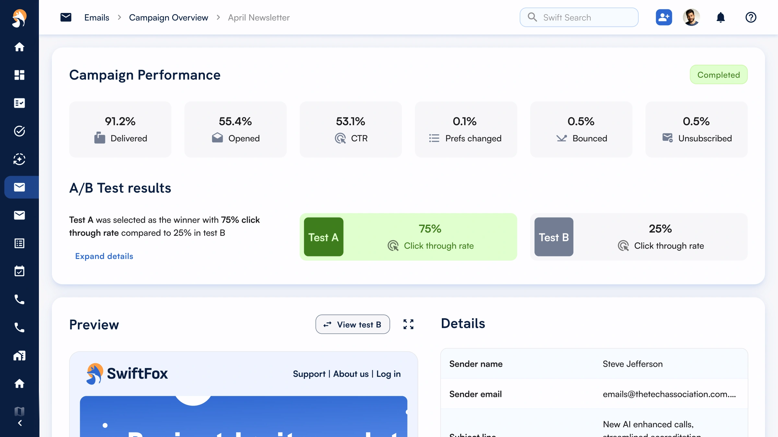Click Support link in email preview
778x437 pixels.
(x=309, y=374)
